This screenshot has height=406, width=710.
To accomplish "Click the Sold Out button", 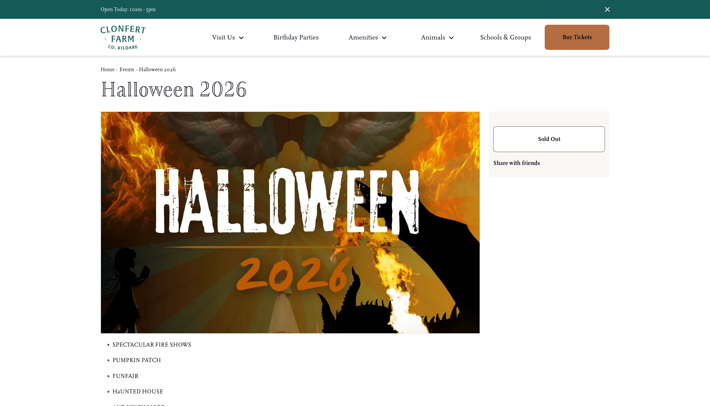I will point(549,139).
